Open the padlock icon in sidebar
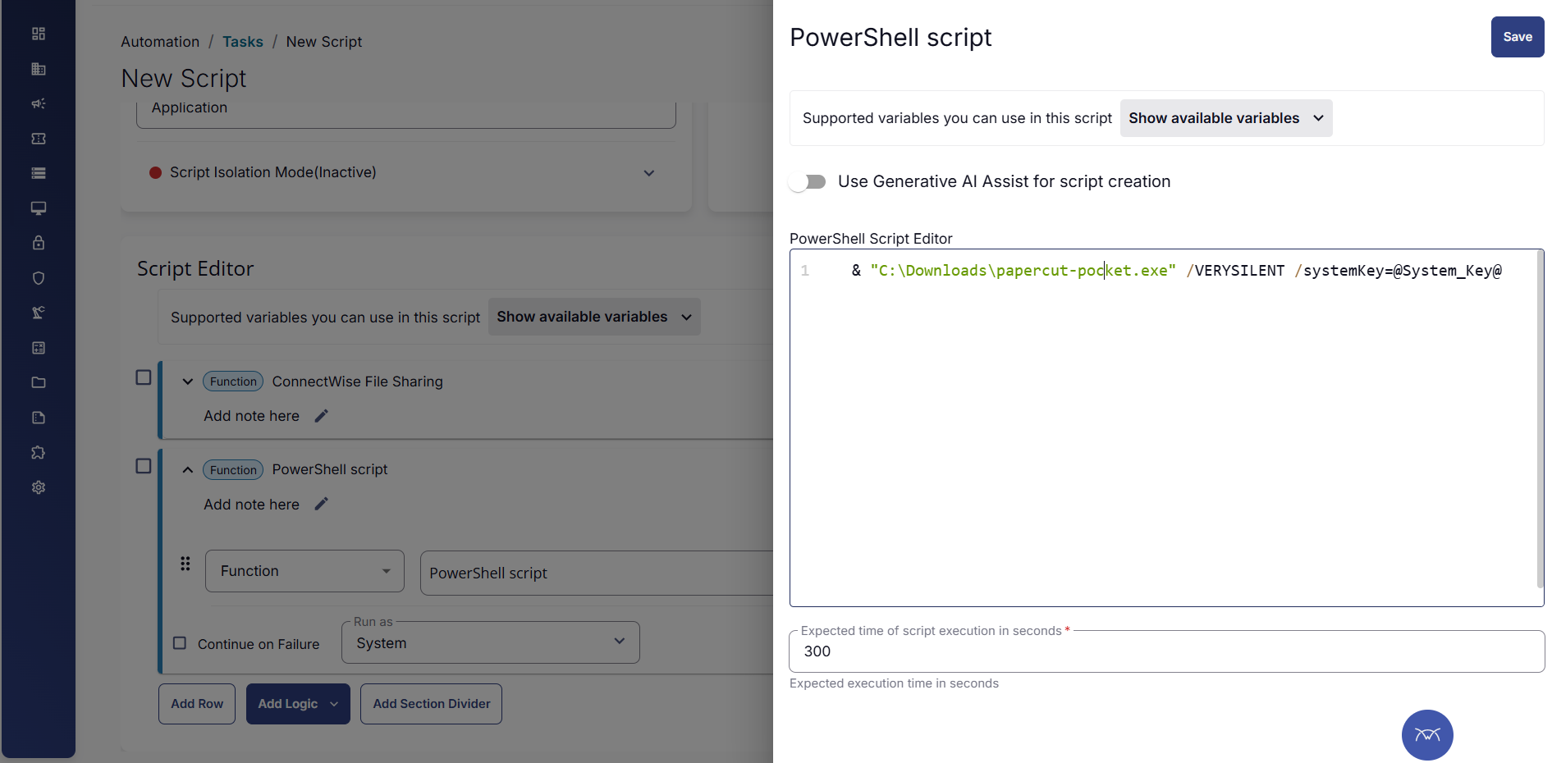The image size is (1552, 763). [39, 243]
